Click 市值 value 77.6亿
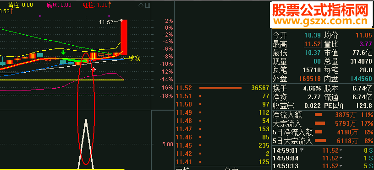Viewport: 374px width, 170px height. tap(362, 53)
